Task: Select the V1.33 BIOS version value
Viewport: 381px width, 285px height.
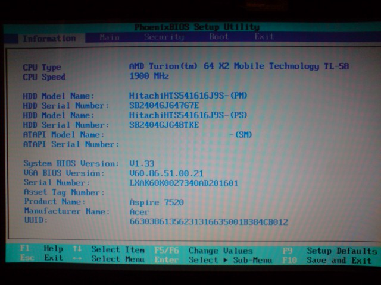Action: point(142,164)
